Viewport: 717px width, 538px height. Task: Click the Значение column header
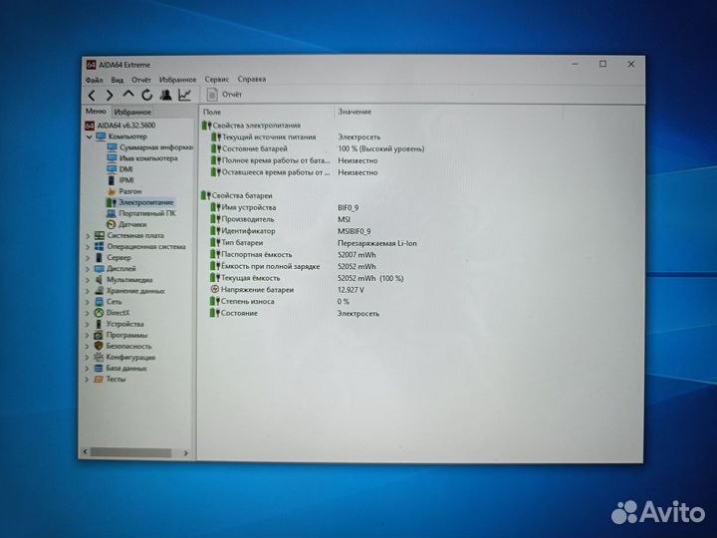click(355, 112)
